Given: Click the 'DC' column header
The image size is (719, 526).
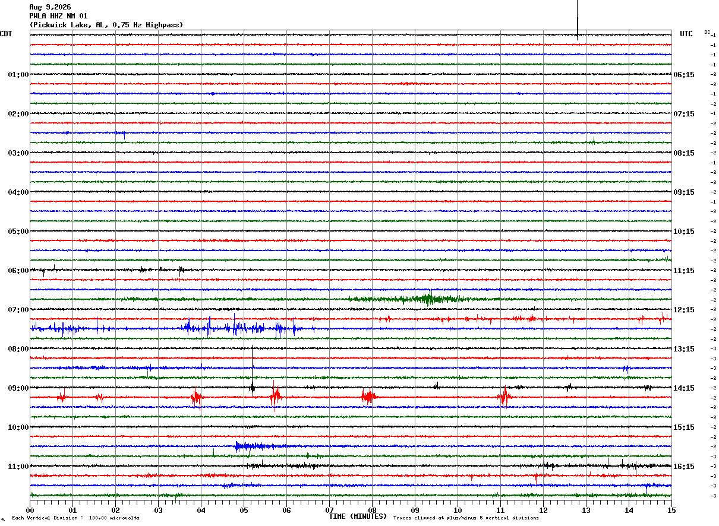Looking at the screenshot, I should [x=707, y=32].
